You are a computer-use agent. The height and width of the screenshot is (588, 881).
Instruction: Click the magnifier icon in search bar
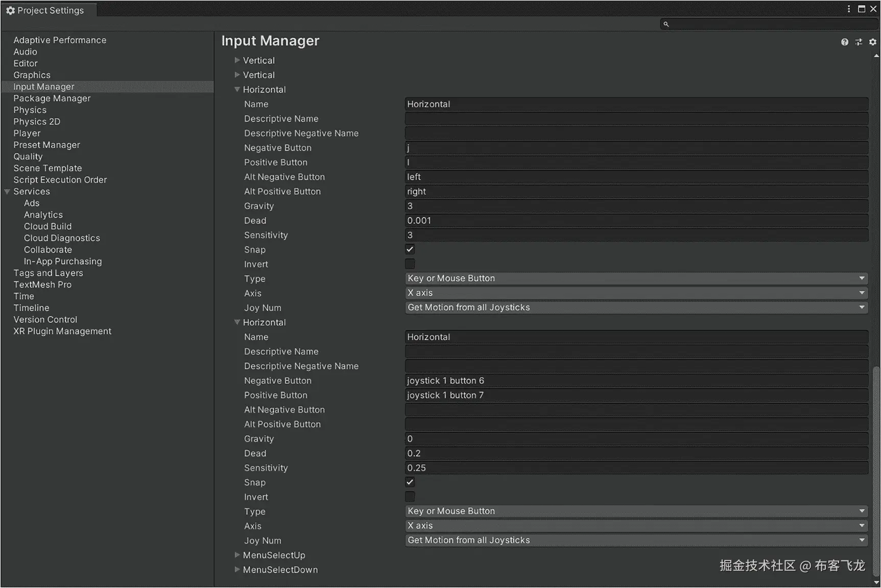pos(666,24)
